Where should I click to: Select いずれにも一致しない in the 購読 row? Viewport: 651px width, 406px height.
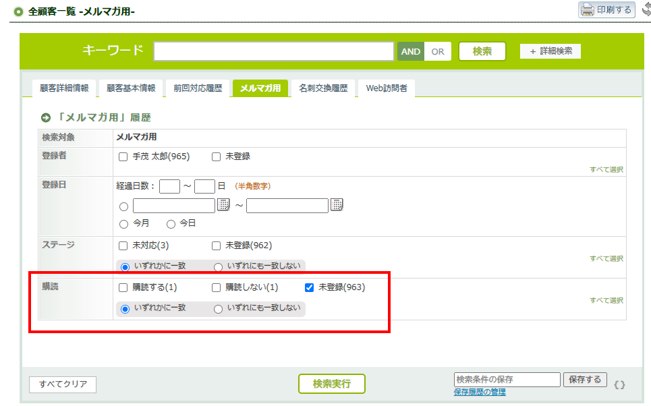click(x=218, y=309)
